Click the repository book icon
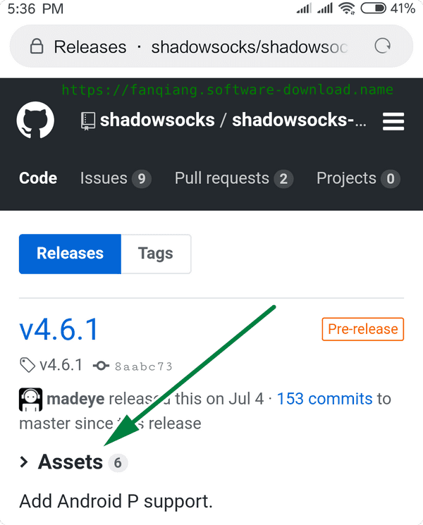 (88, 121)
